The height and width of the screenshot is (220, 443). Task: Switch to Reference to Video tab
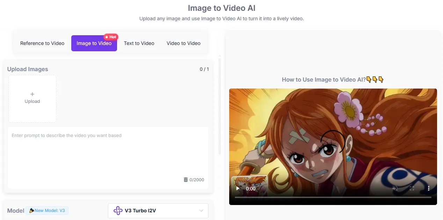pyautogui.click(x=42, y=43)
